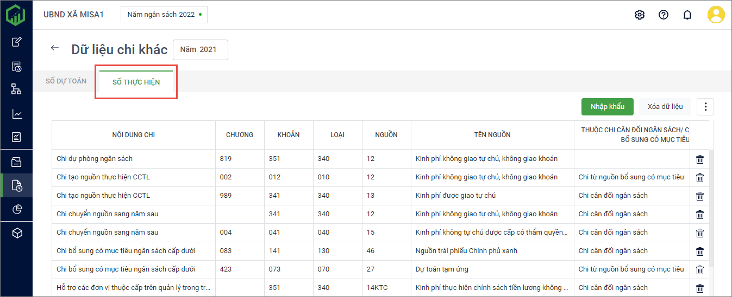
Task: Delete the Nguồn trái phiếu Chính phủ xanh row
Action: click(700, 251)
